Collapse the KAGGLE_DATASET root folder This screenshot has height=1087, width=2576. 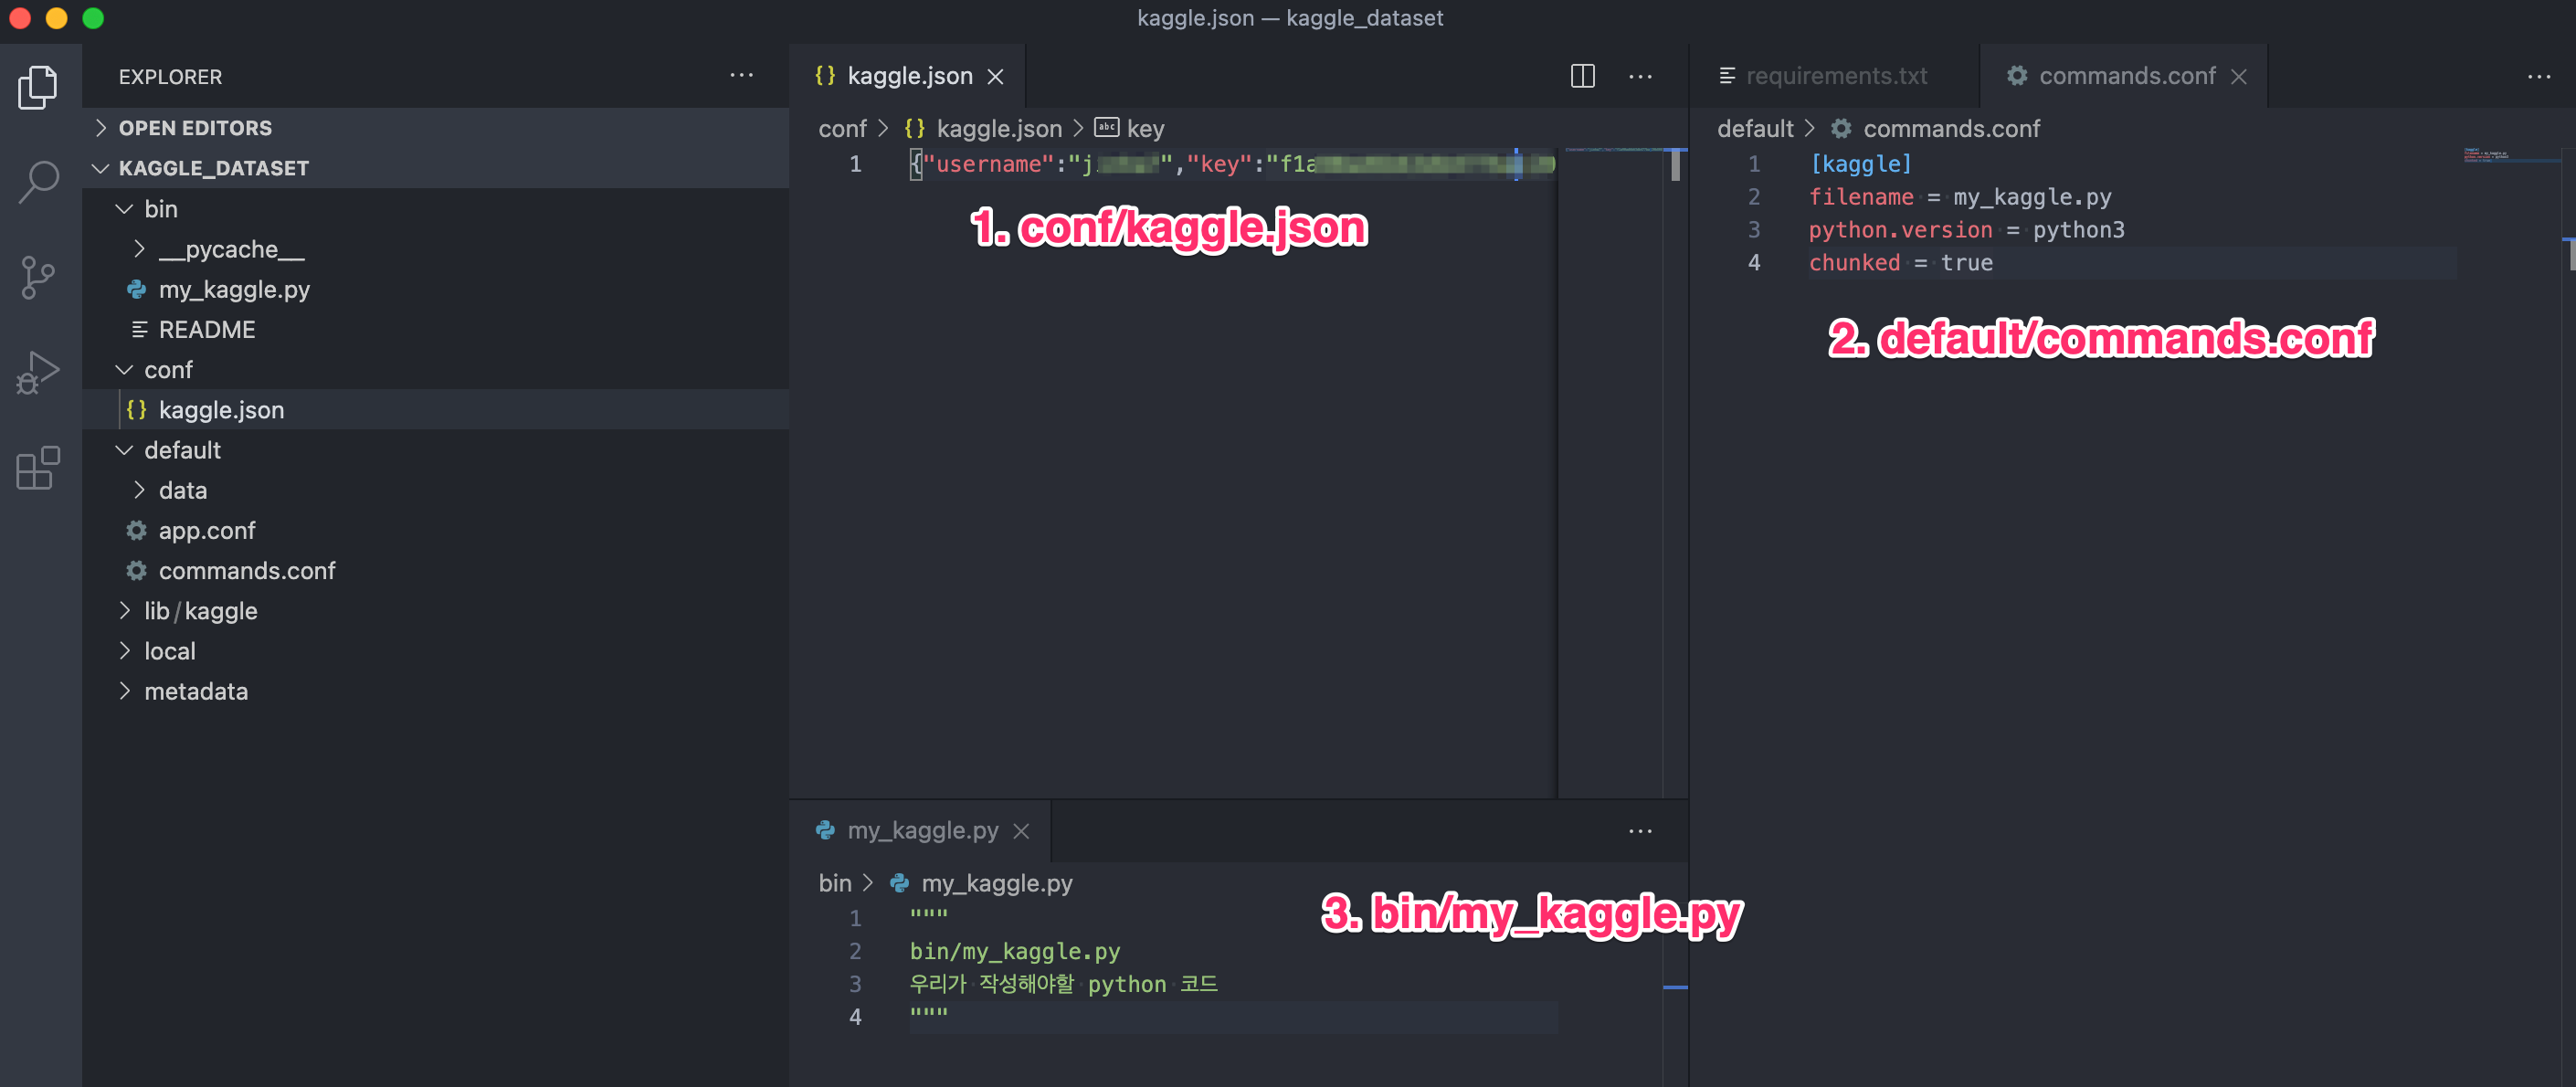[x=101, y=168]
